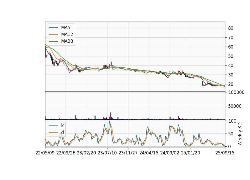Click the price axis value 70

pos(231,38)
